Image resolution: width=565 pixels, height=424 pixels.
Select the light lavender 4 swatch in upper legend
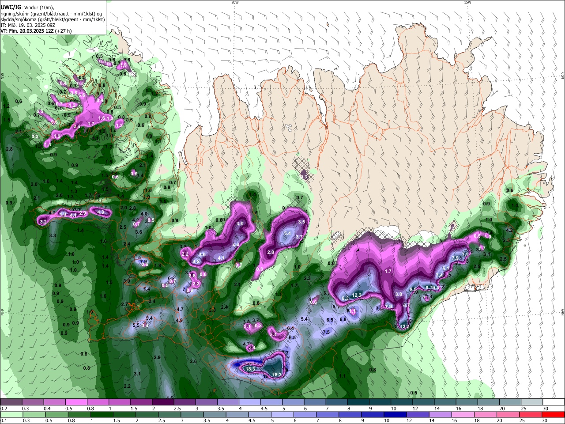tap(250, 402)
